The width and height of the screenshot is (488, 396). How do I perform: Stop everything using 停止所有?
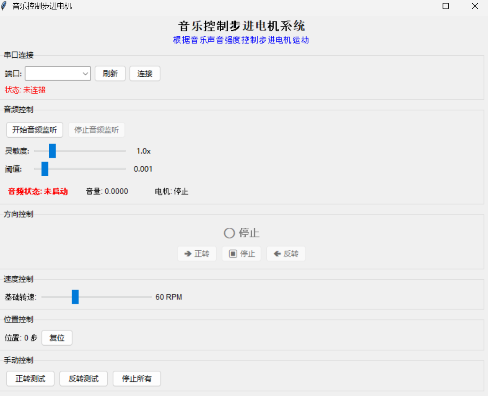point(137,378)
